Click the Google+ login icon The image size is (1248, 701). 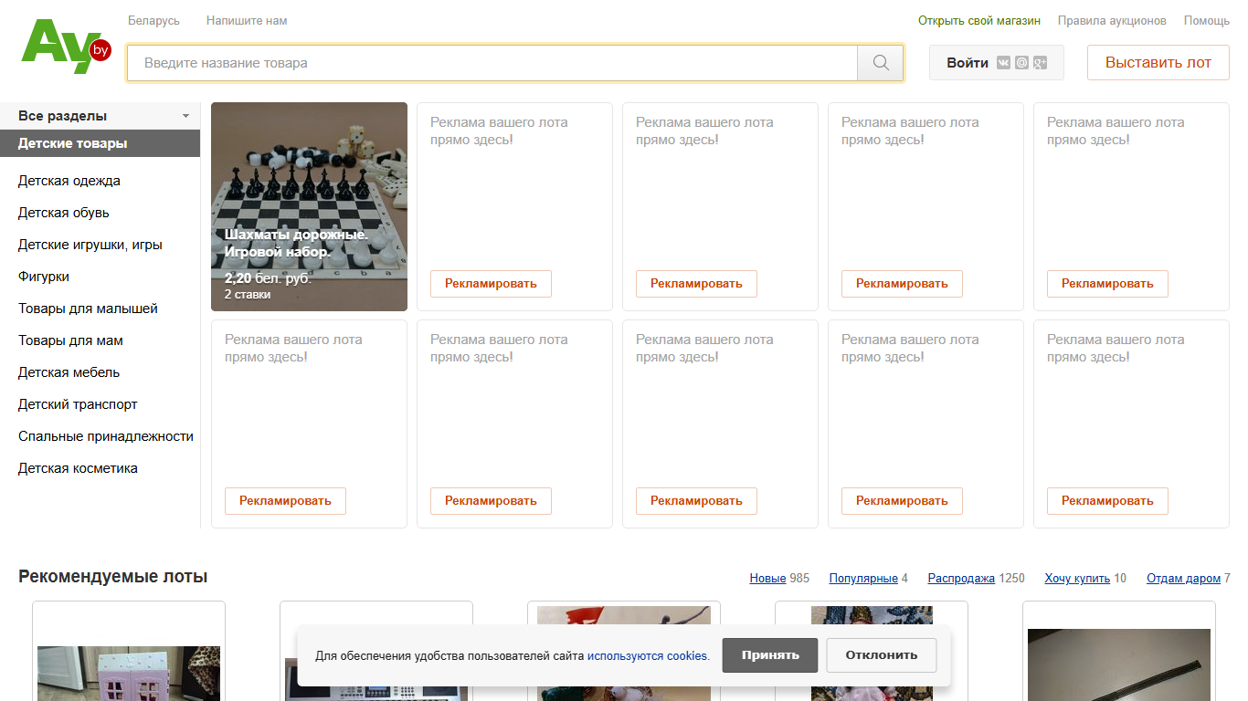point(1040,63)
